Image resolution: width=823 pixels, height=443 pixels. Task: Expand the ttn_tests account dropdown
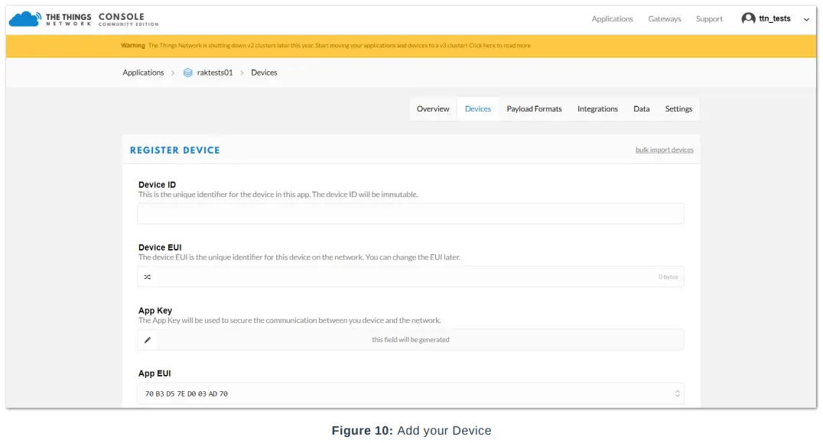click(805, 18)
